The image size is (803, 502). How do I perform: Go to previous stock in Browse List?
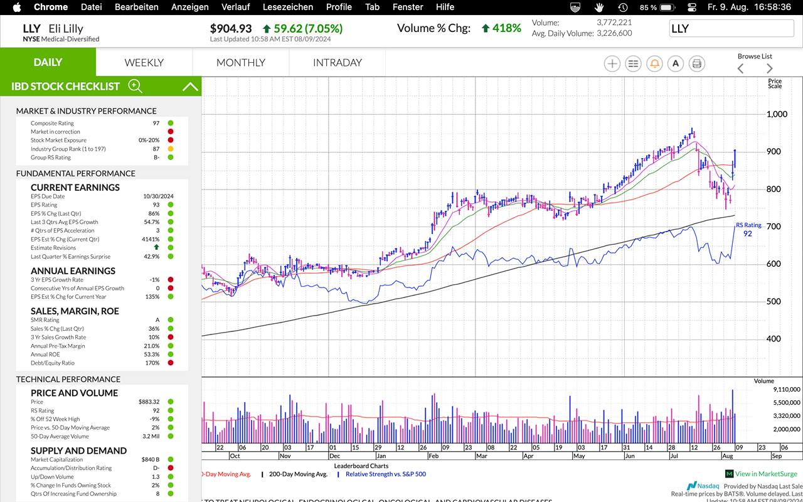coord(741,68)
